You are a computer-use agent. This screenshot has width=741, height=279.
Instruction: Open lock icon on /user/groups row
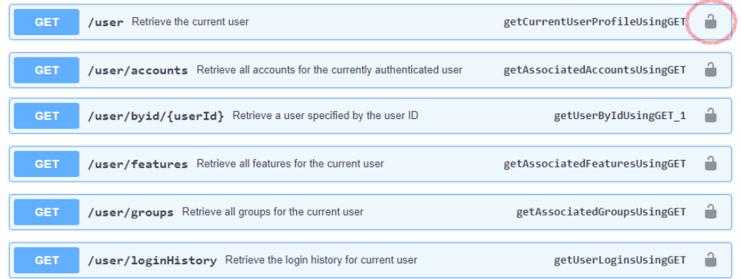[x=710, y=211]
